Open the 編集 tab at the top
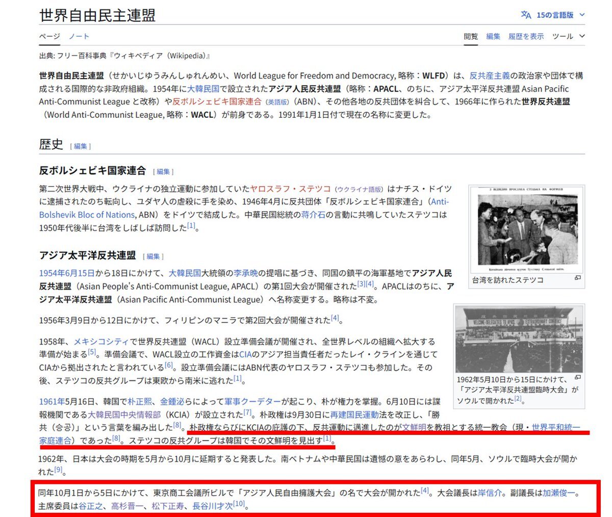This screenshot has height=517, width=612. pos(493,36)
